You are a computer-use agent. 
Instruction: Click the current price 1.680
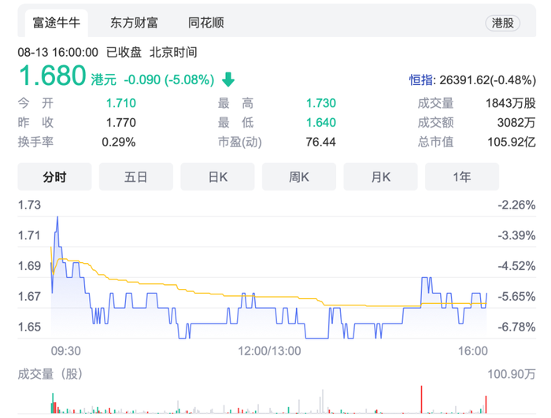(x=53, y=76)
